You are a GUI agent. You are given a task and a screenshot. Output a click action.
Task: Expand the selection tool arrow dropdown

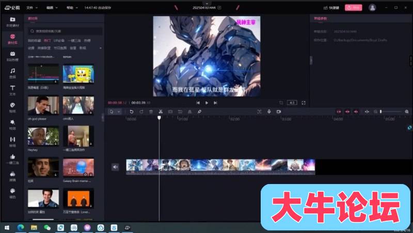[119, 112]
